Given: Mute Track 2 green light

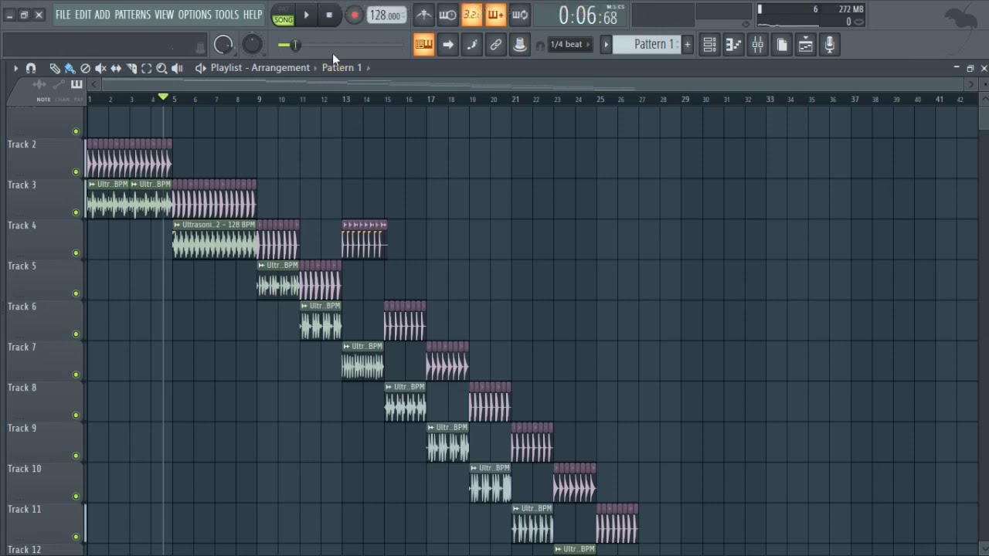Looking at the screenshot, I should pyautogui.click(x=76, y=171).
